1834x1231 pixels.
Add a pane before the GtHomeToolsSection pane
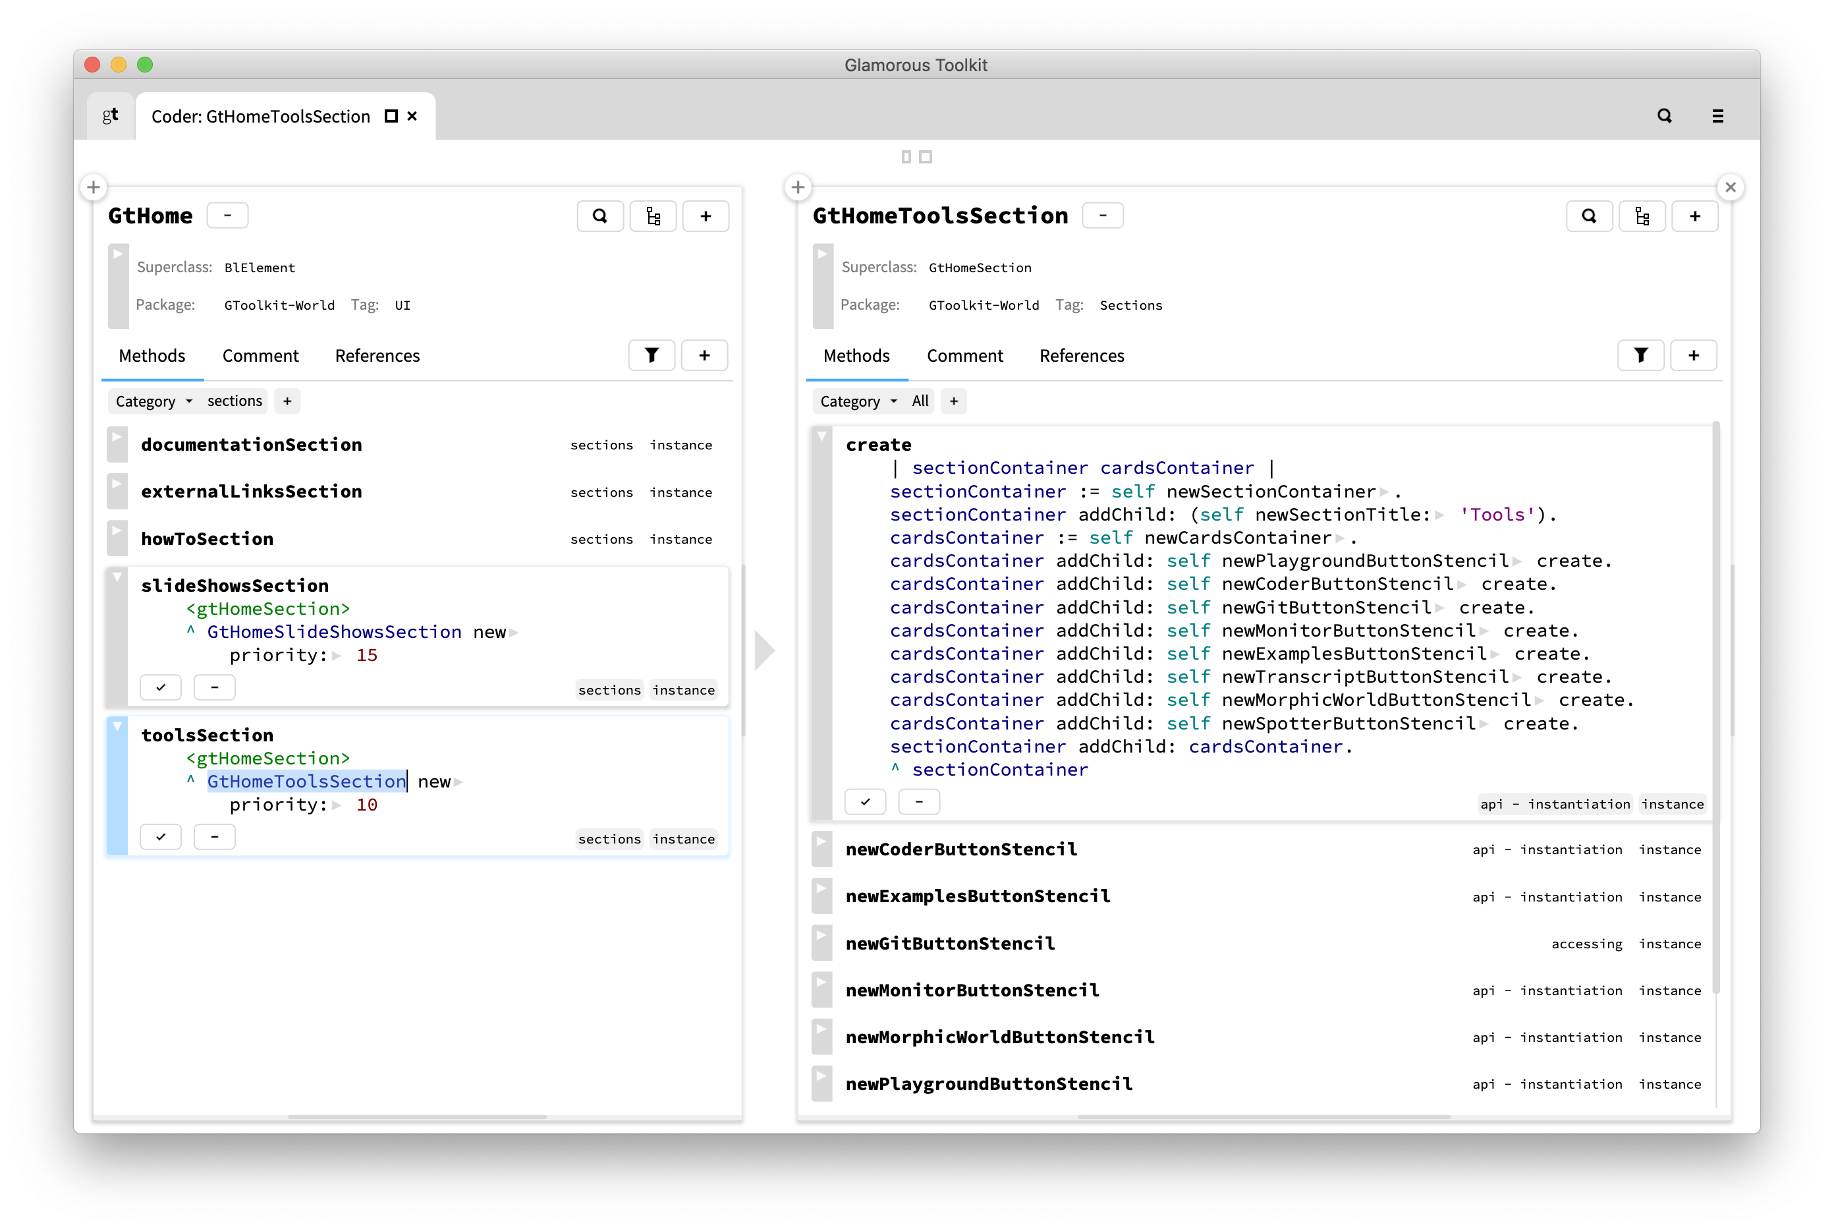[798, 187]
